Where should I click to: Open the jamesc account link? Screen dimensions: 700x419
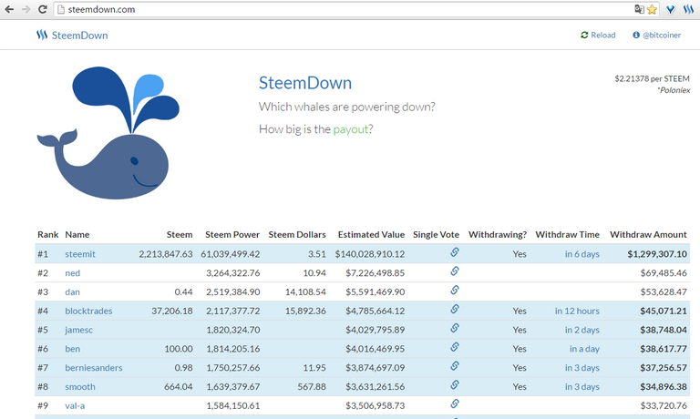tap(78, 331)
